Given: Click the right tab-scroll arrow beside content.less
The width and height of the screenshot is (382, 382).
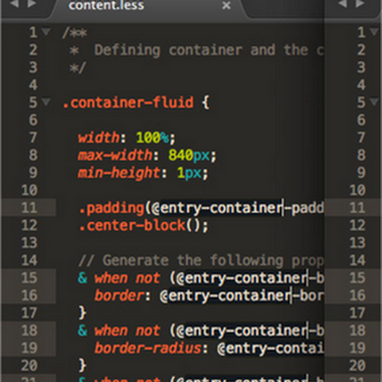Looking at the screenshot, I should click(x=32, y=5).
